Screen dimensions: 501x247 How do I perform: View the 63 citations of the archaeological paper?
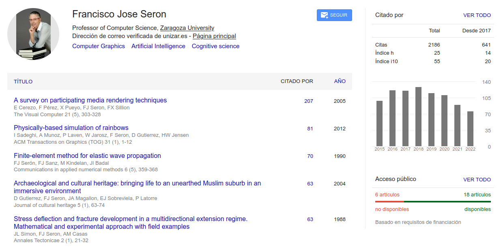coord(310,183)
